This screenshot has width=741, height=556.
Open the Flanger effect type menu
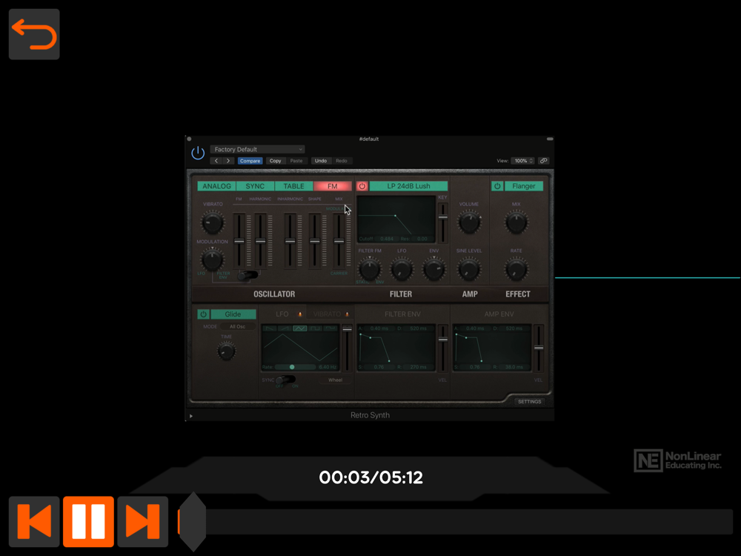coord(524,186)
